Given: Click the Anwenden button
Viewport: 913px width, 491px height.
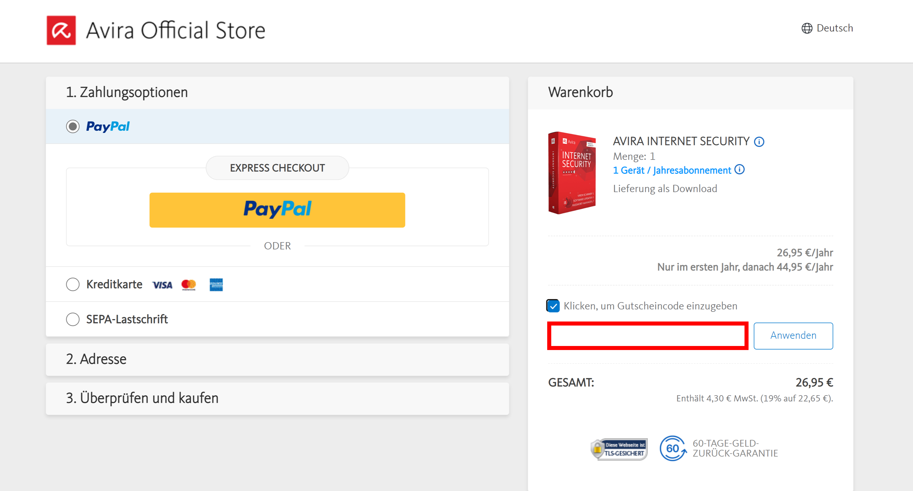Looking at the screenshot, I should pyautogui.click(x=793, y=335).
